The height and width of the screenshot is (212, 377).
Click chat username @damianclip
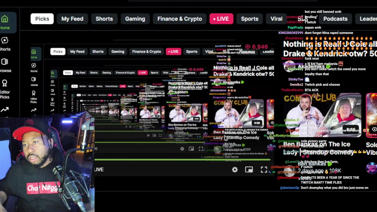(x=290, y=188)
